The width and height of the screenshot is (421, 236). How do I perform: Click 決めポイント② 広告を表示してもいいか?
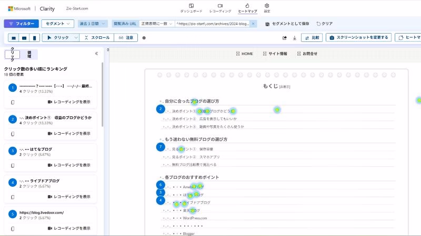click(x=205, y=119)
